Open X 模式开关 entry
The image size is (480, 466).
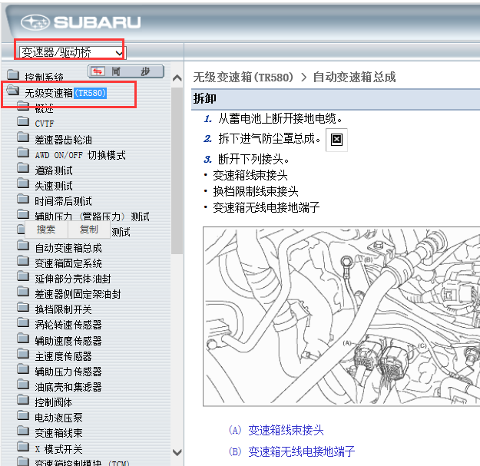pyautogui.click(x=58, y=449)
